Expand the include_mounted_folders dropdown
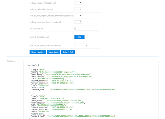Image resolution: width=165 pixels, height=119 pixels. (x=78, y=22)
